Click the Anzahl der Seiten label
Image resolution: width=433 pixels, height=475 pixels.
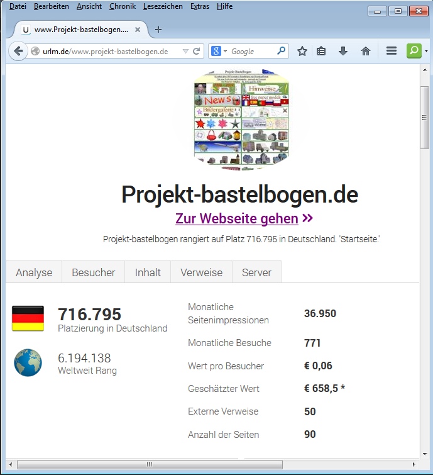pyautogui.click(x=223, y=434)
